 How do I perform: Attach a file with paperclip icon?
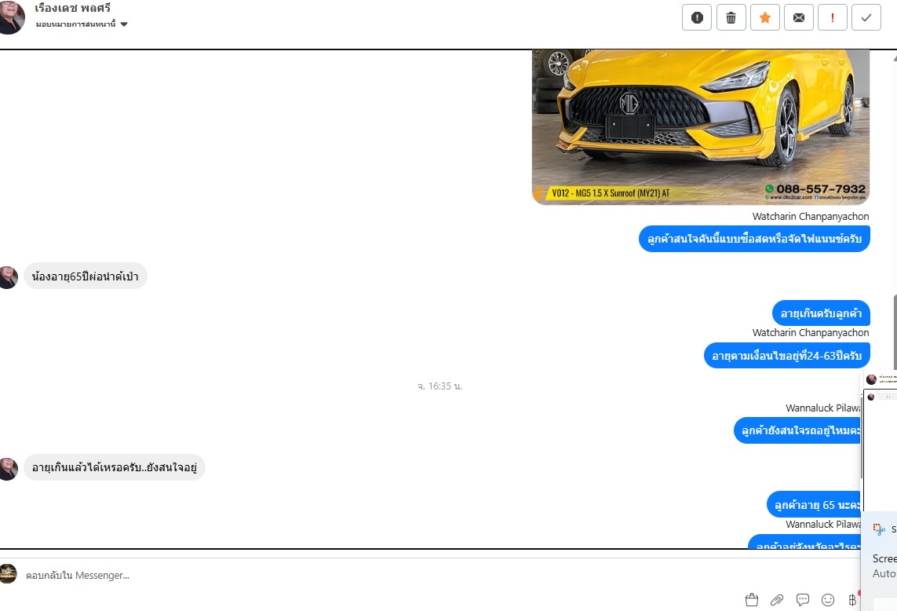click(777, 599)
